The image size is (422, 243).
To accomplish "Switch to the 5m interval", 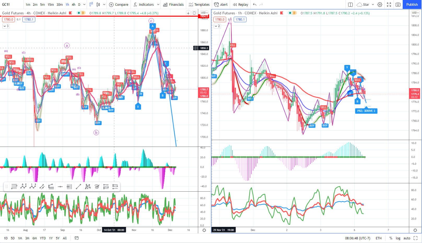I will pos(43,4).
